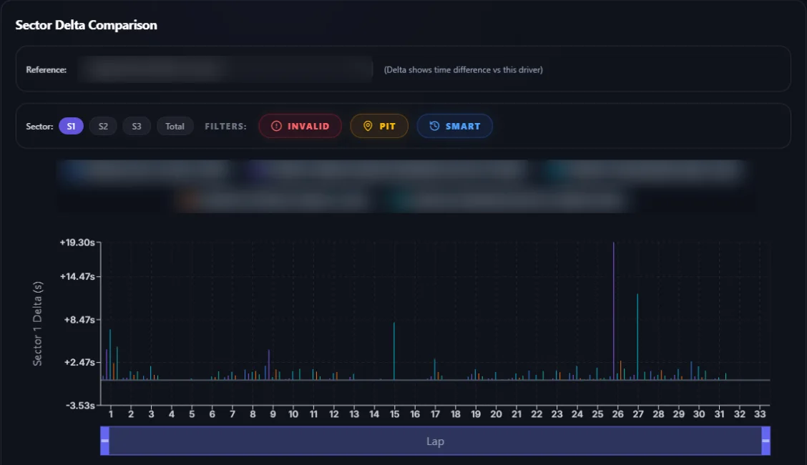The width and height of the screenshot is (807, 465).
Task: Click the '-3.53s' y-axis label
Action: [80, 406]
